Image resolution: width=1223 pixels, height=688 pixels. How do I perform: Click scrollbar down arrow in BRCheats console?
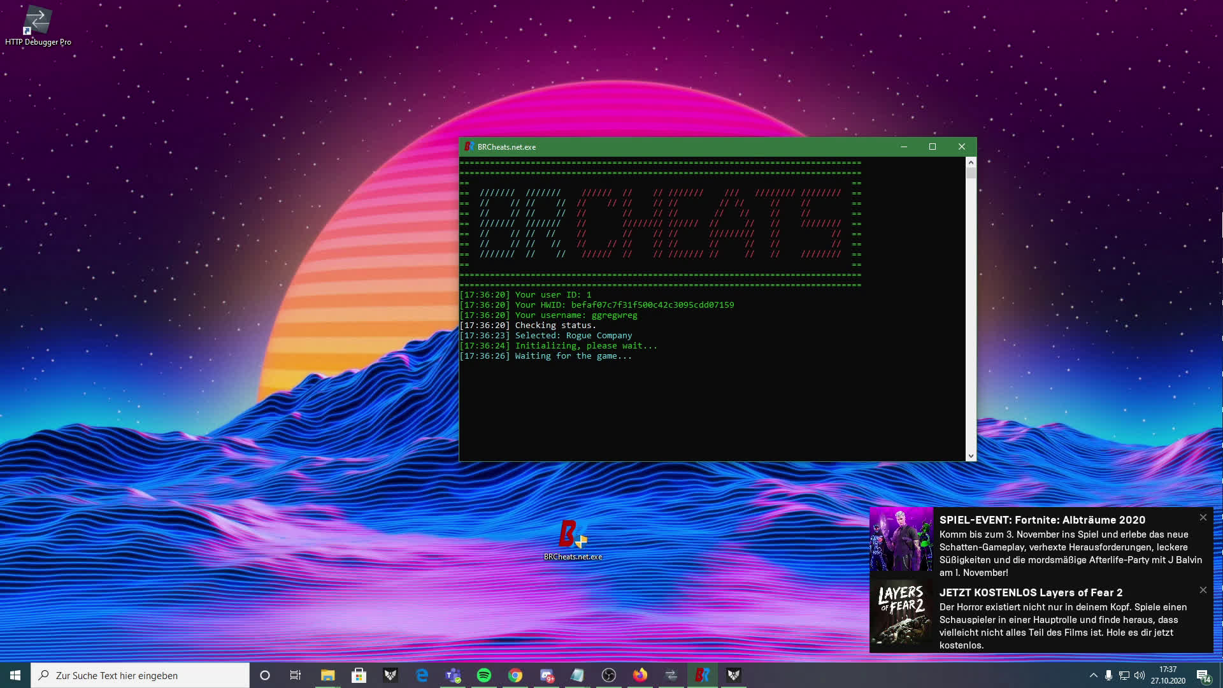tap(971, 456)
